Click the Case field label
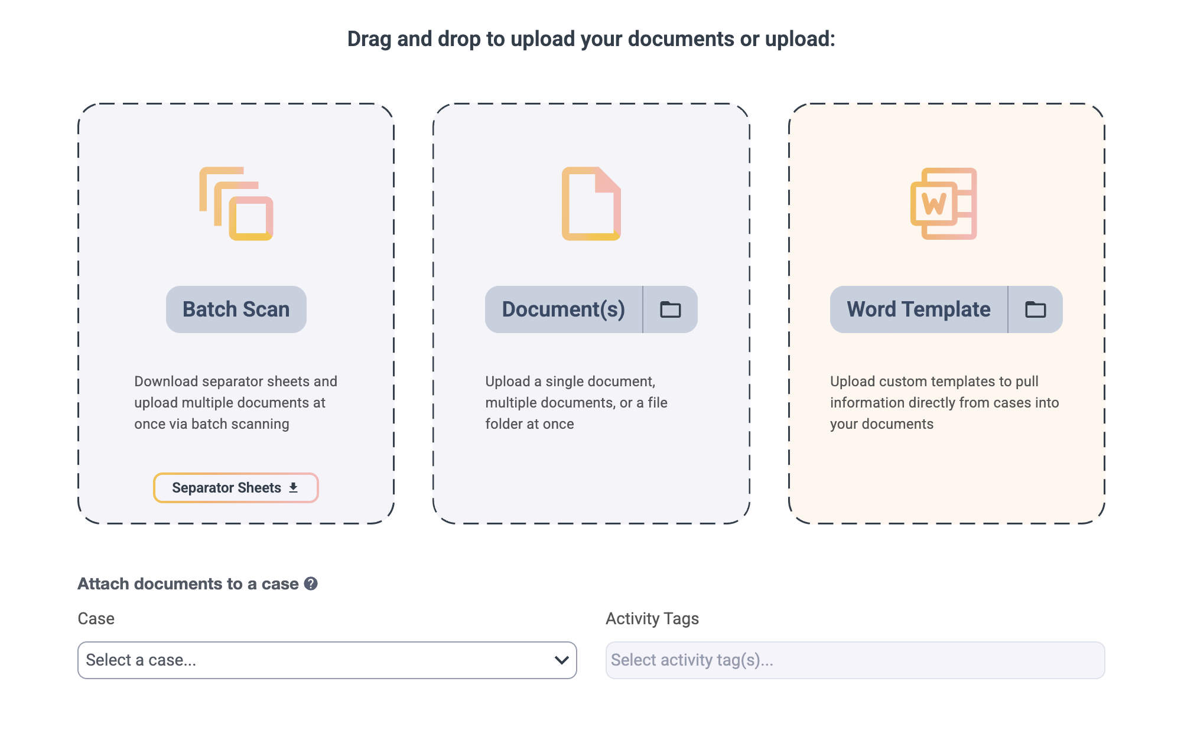Viewport: 1184px width, 740px height. [96, 618]
